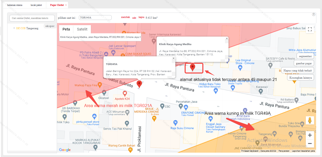The image size is (322, 157).
Task: Click the red TGR049A location marker
Action: tap(139, 84)
